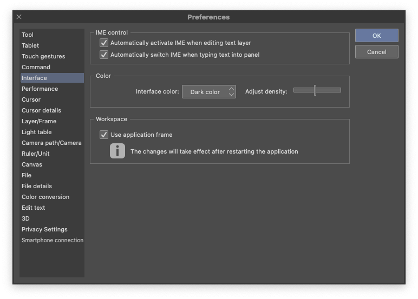The image size is (418, 299).
Task: Uncheck Use application frame
Action: [104, 135]
